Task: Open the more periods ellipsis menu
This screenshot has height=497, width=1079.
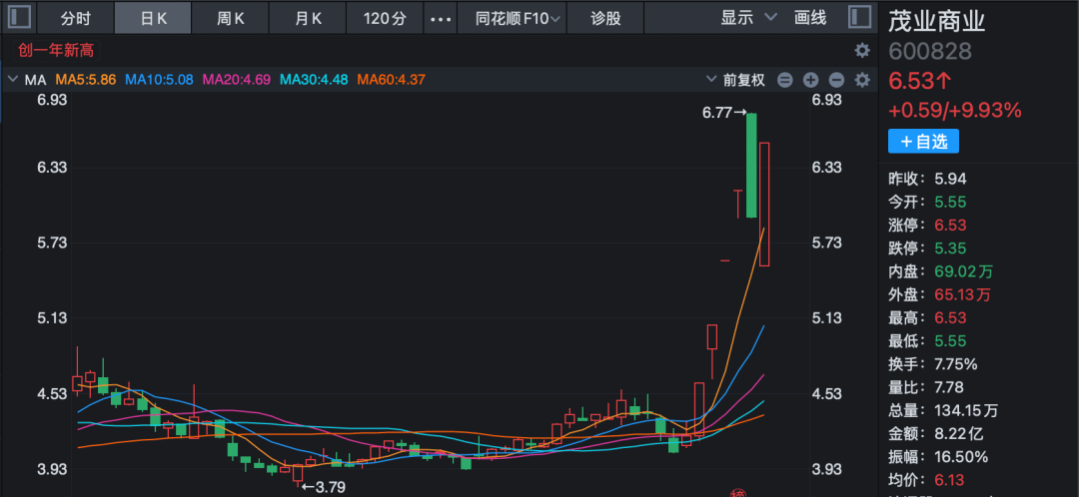Action: [x=439, y=18]
